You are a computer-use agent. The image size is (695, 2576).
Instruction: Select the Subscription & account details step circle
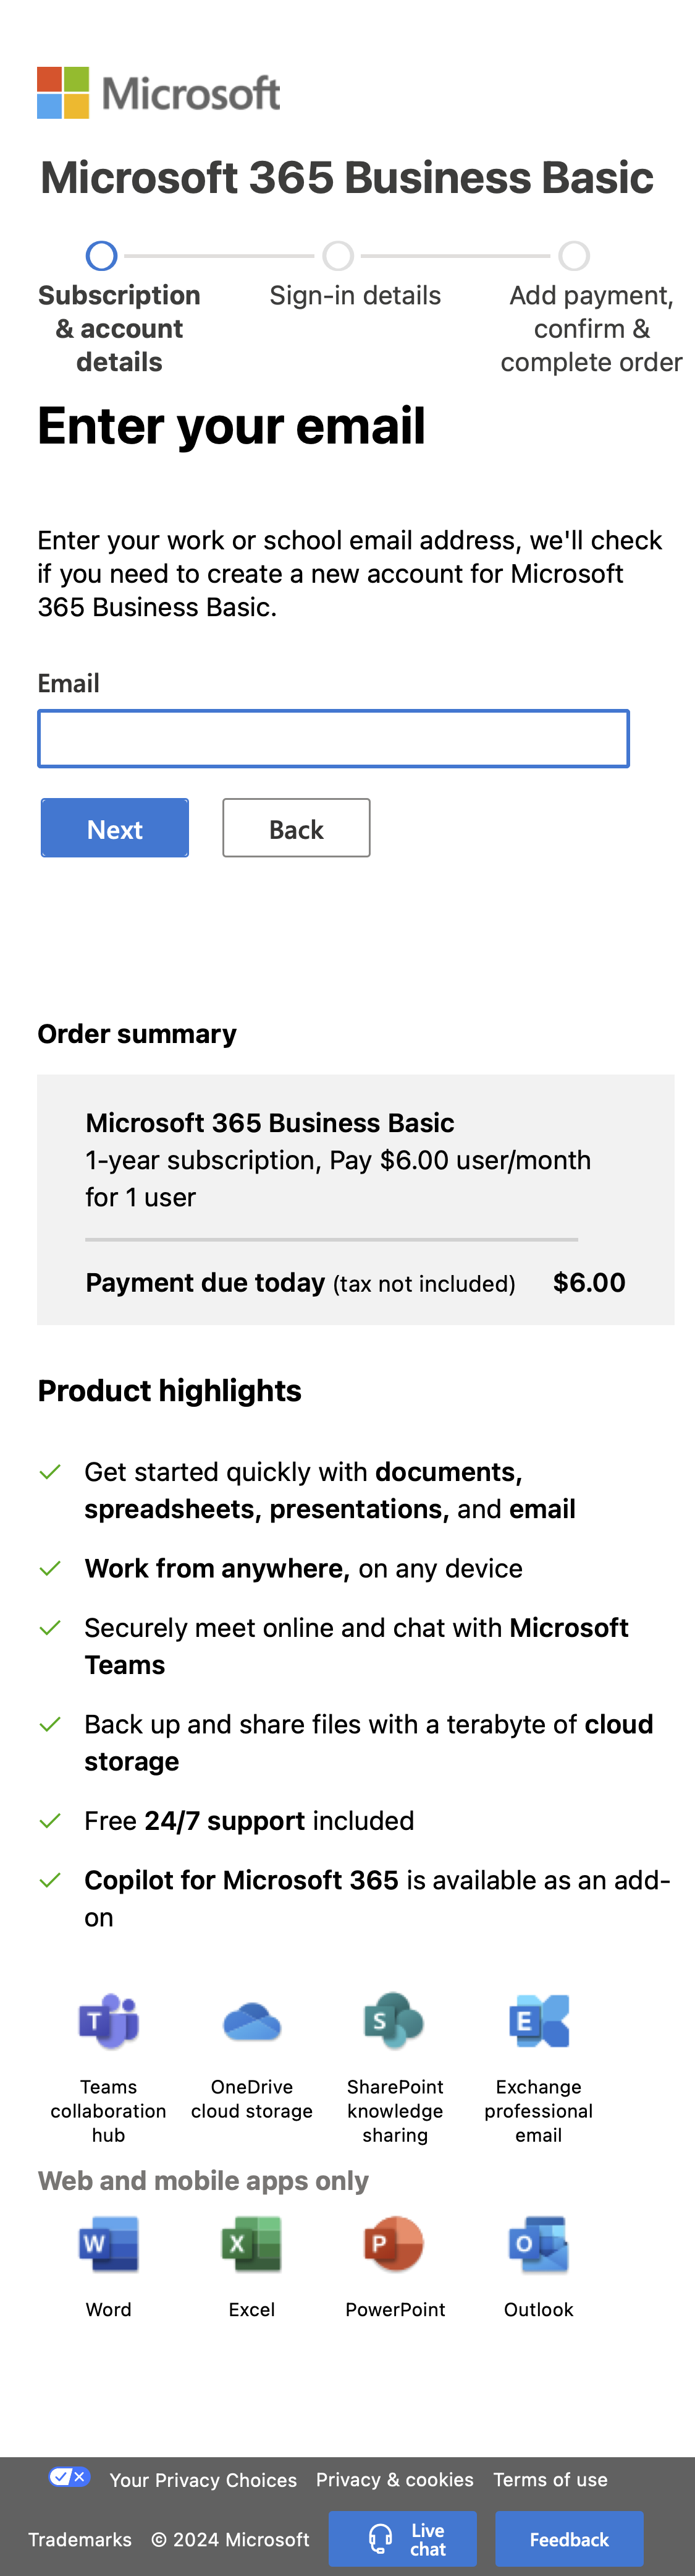[x=101, y=256]
